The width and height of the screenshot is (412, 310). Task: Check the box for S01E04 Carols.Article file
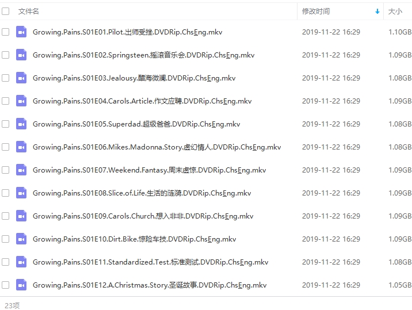coord(6,101)
